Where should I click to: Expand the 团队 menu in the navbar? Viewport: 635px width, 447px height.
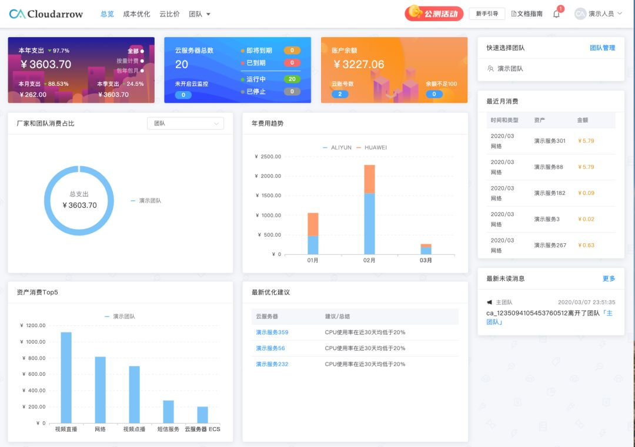pyautogui.click(x=200, y=14)
